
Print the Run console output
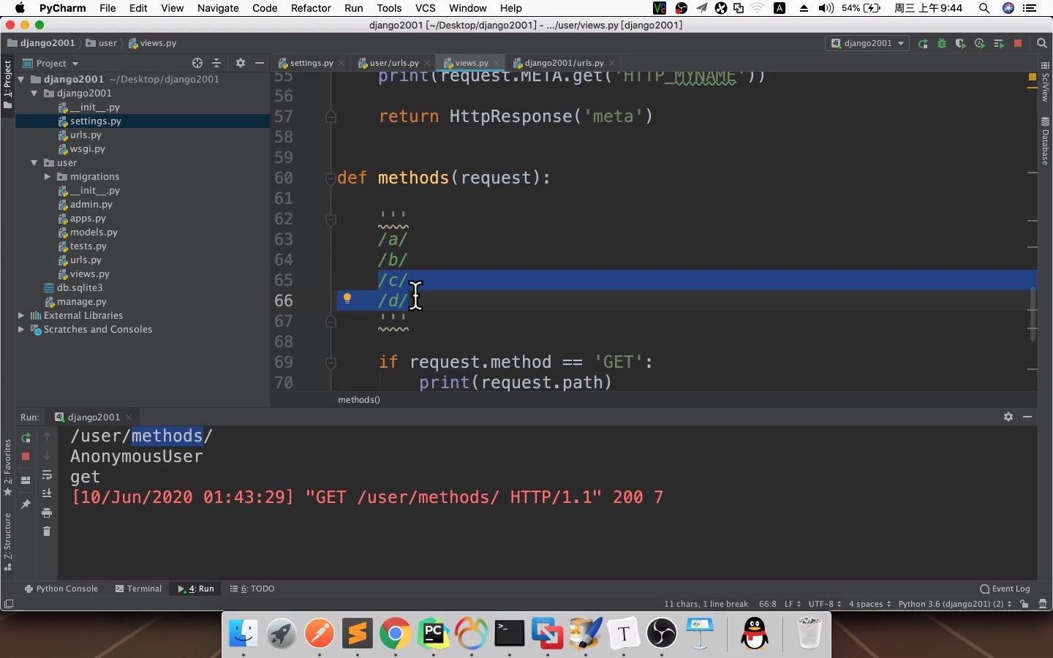coord(47,513)
